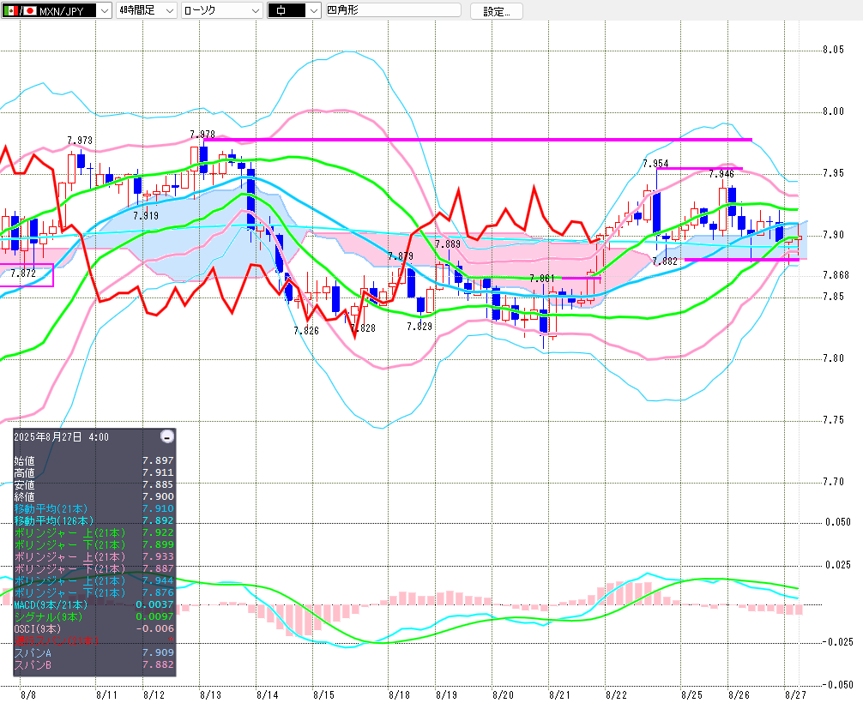Select the 始値 7.897 row
The height and width of the screenshot is (703, 863).
(x=94, y=460)
